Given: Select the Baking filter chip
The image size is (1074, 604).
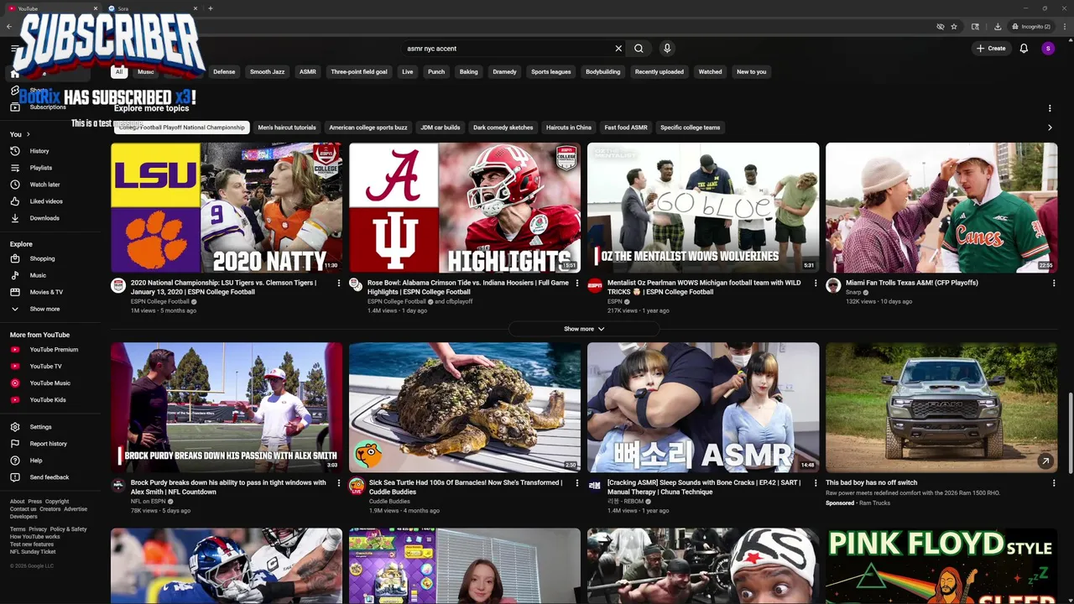Looking at the screenshot, I should point(468,72).
